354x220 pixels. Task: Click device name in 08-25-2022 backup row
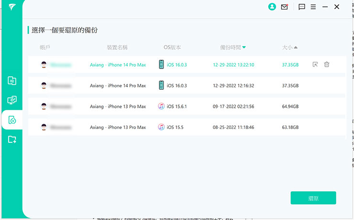tap(118, 127)
